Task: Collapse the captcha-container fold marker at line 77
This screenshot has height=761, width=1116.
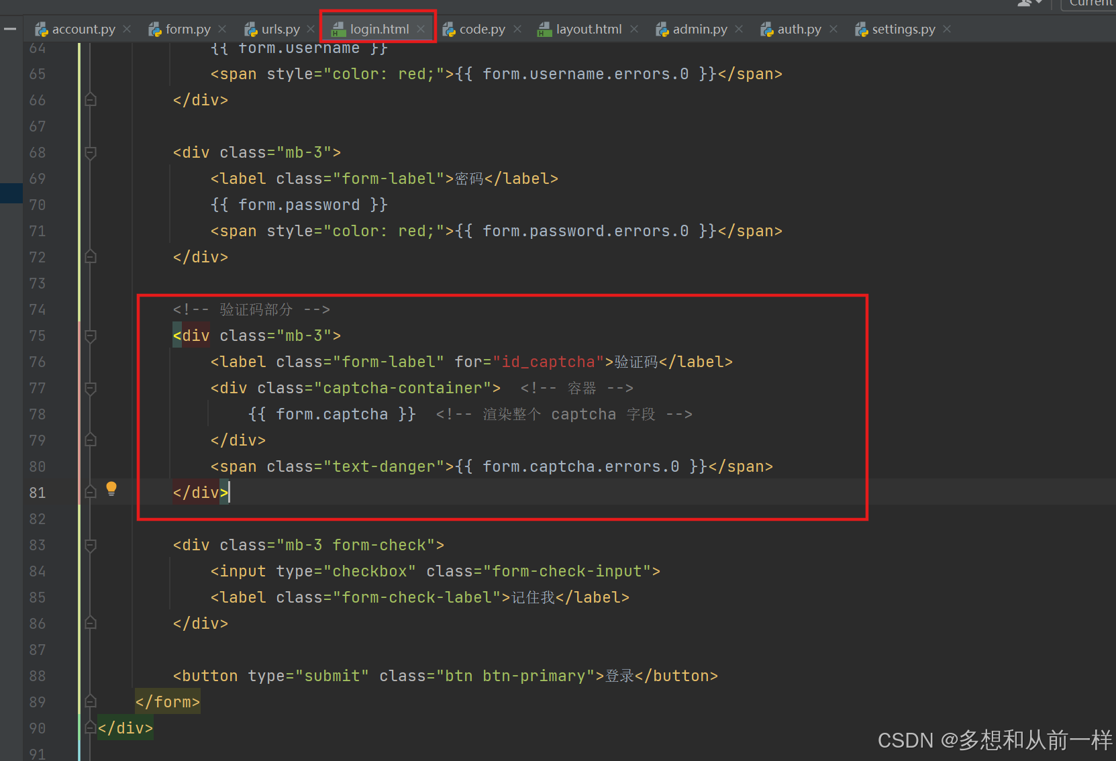Action: pyautogui.click(x=89, y=388)
